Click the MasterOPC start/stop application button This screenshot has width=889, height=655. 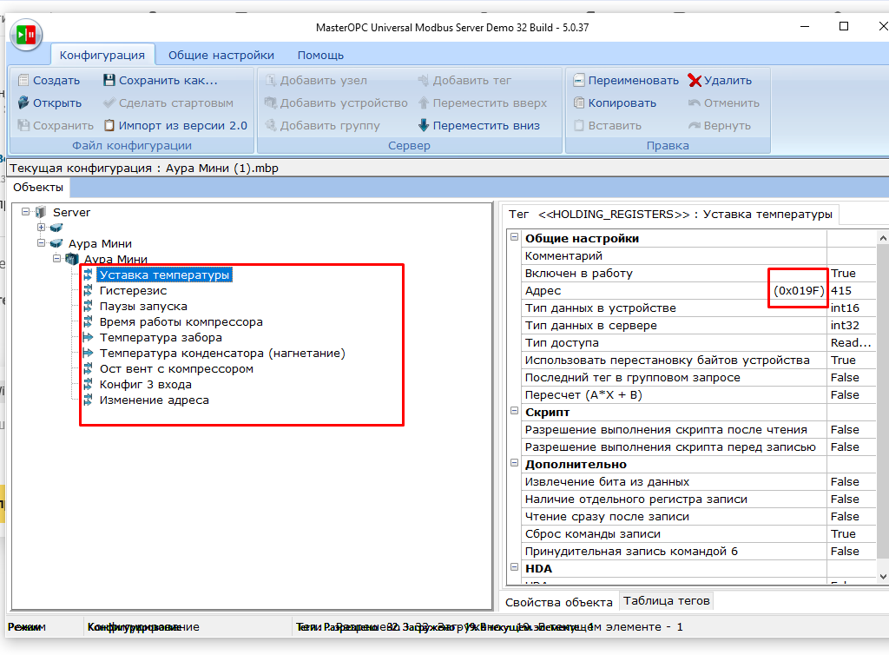tap(26, 35)
